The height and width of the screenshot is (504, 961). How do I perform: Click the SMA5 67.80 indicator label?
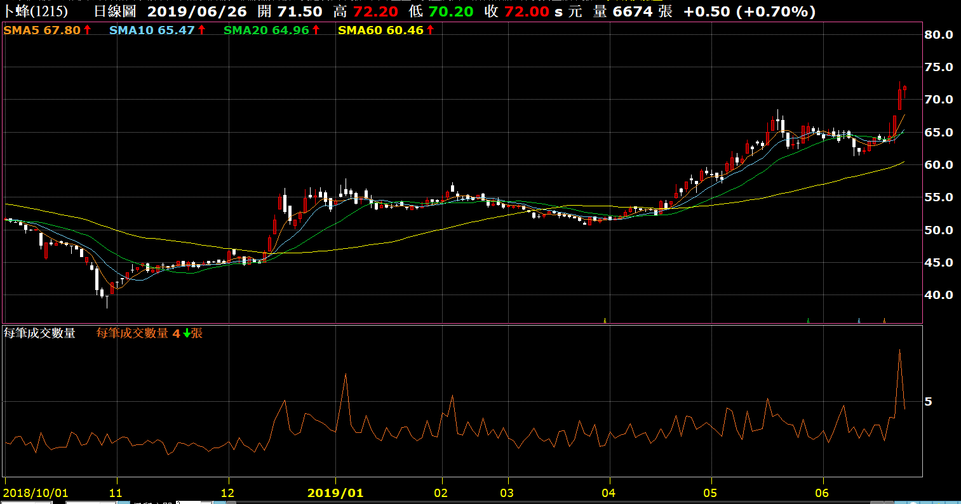[43, 30]
